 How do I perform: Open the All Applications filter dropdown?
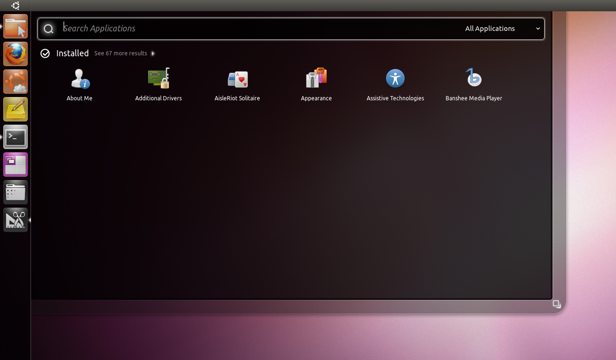[x=502, y=29]
